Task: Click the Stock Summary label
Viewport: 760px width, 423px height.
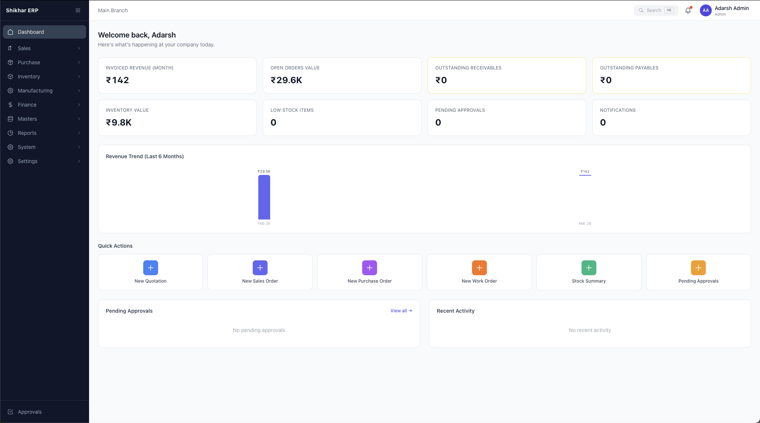Action: point(589,281)
